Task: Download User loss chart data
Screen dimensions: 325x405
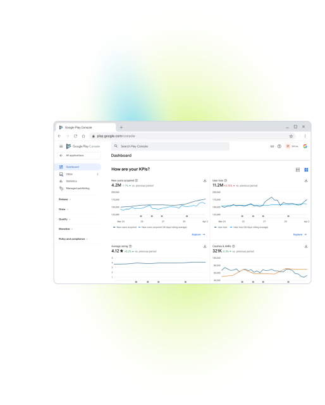Action: [x=306, y=180]
